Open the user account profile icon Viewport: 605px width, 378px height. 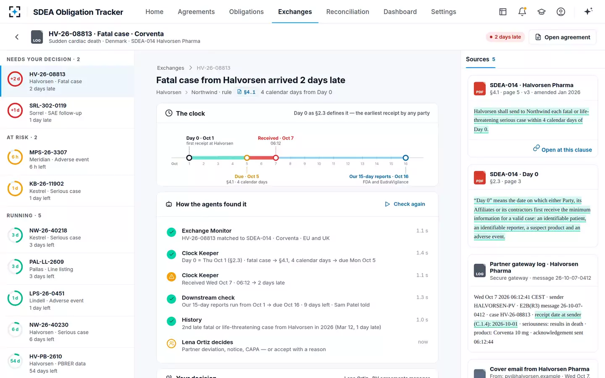tap(561, 12)
